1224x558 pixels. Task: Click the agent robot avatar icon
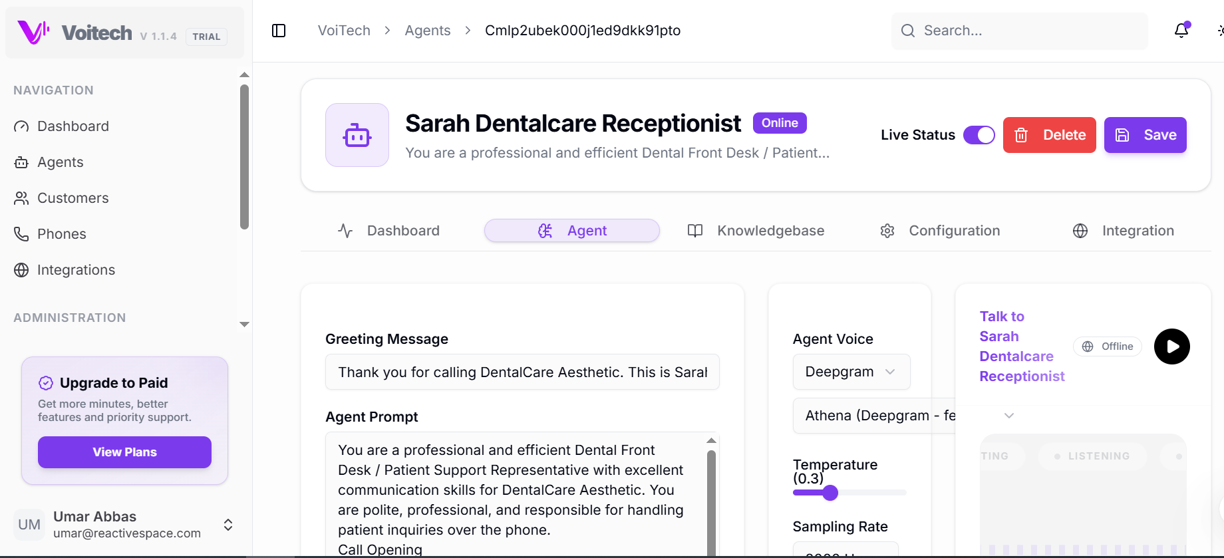357,135
